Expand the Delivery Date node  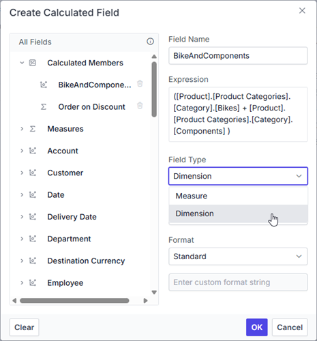tap(22, 217)
